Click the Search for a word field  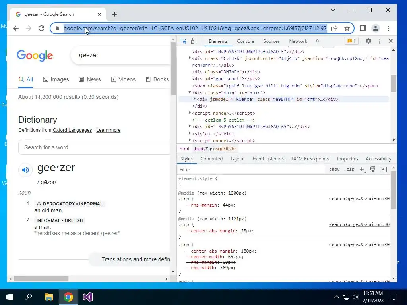pyautogui.click(x=94, y=147)
